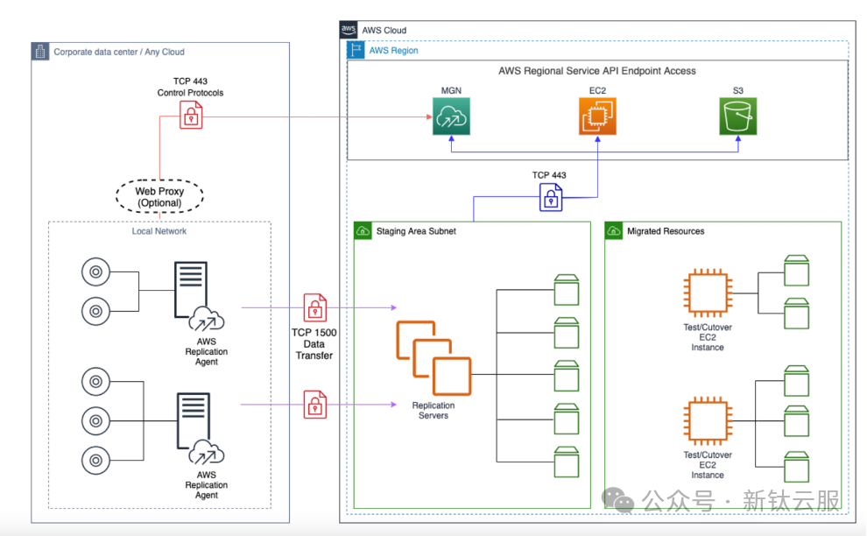Select bottommost green volume in Staging Area Subnet
Image resolution: width=867 pixels, height=536 pixels.
click(x=567, y=462)
